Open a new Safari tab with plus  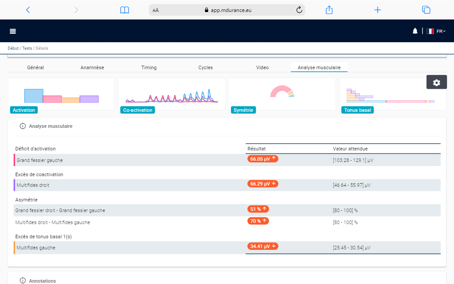pos(377,10)
